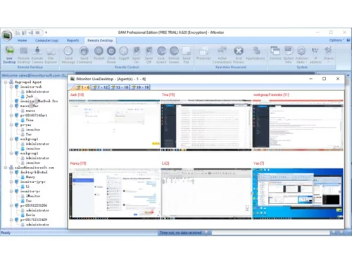This screenshot has height=264, width=352.
Task: Open the File Explorer tool
Action: [x=51, y=55]
